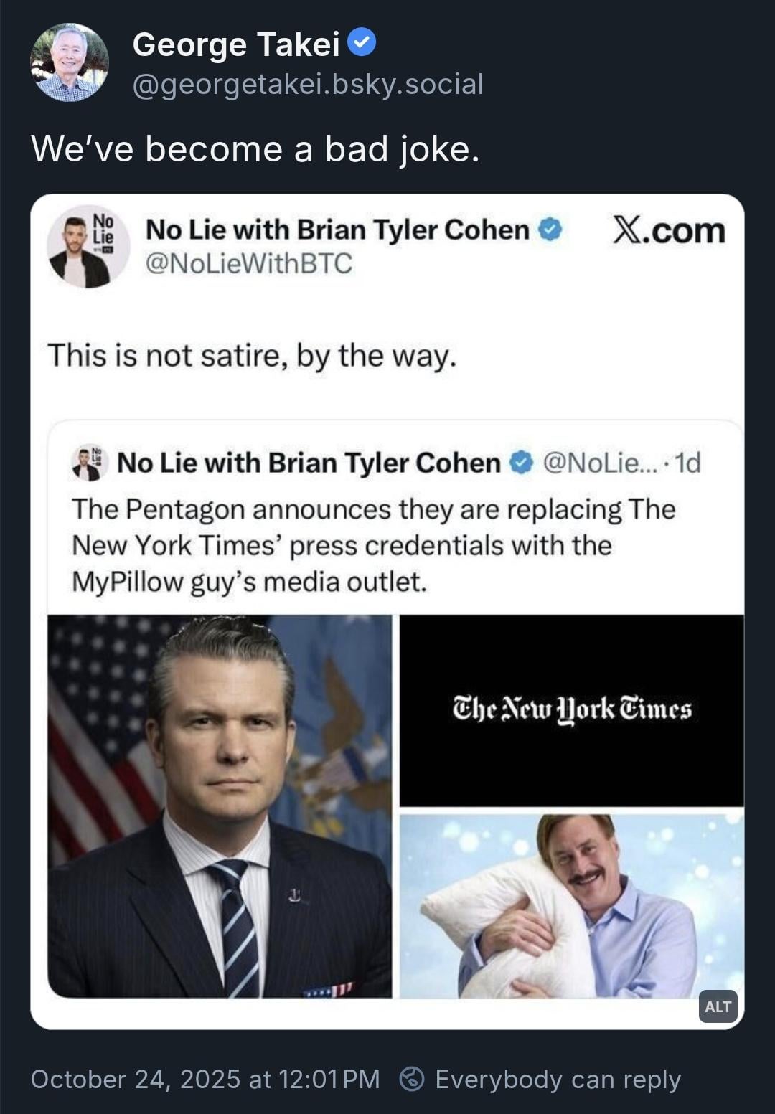Open George Takei's profile avatar
The height and width of the screenshot is (1114, 775).
70,62
